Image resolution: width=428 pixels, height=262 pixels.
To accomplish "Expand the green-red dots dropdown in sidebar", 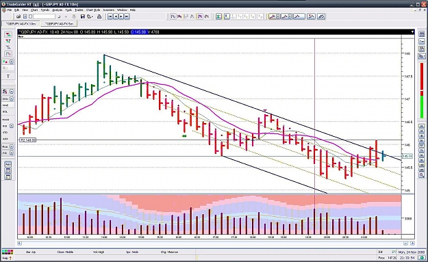I will 12,62.
